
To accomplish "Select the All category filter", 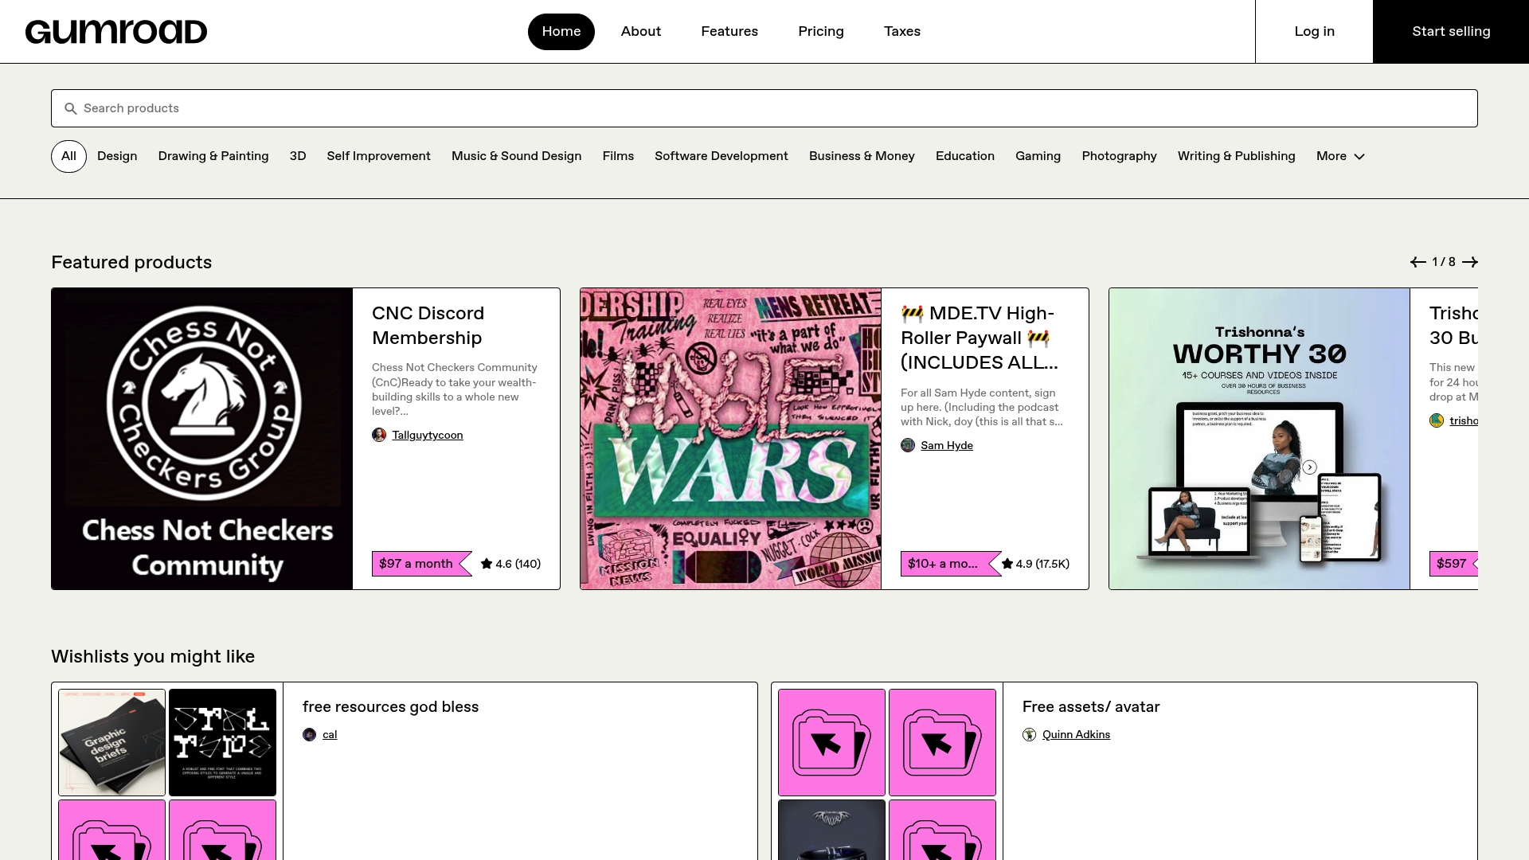I will pos(68,156).
